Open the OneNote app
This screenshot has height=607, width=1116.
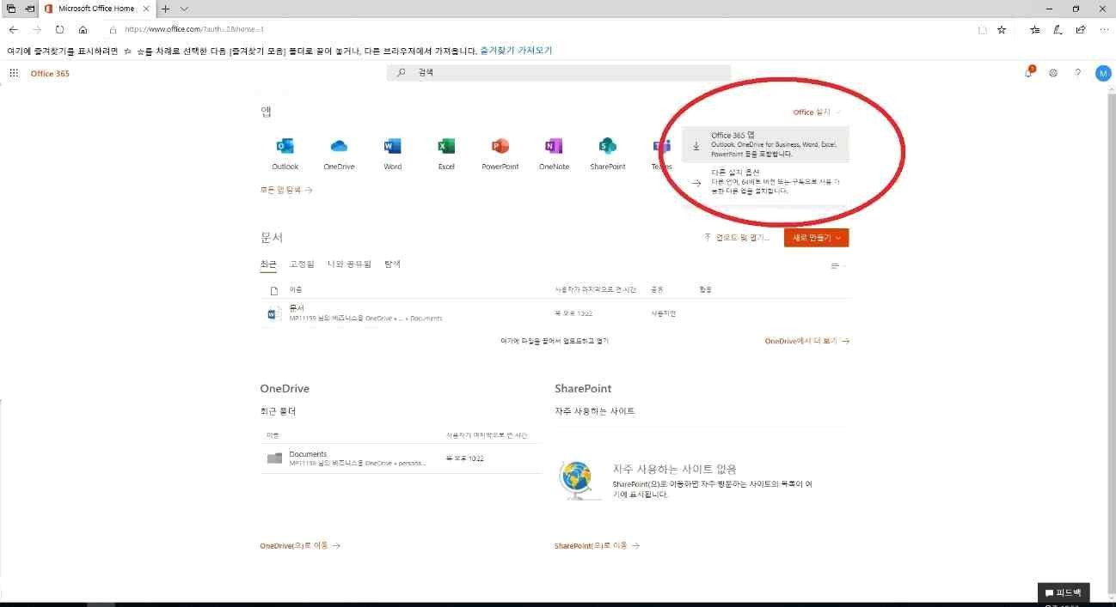coord(554,154)
